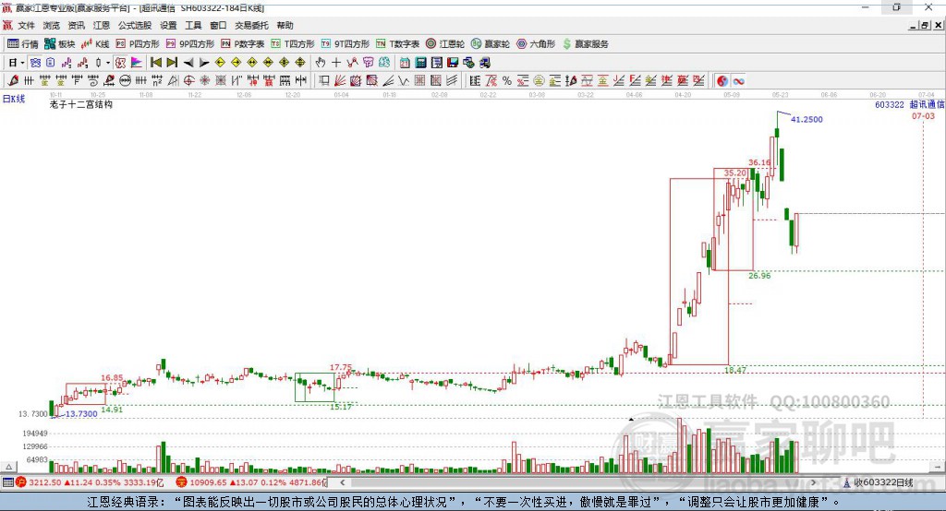Screen dimensions: 946x511
Task: Switch to K线 chart view
Action: click(95, 44)
